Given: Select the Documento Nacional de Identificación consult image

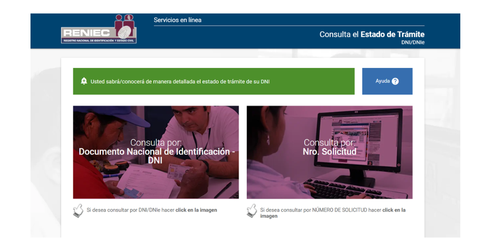Looking at the screenshot, I should point(156,152).
